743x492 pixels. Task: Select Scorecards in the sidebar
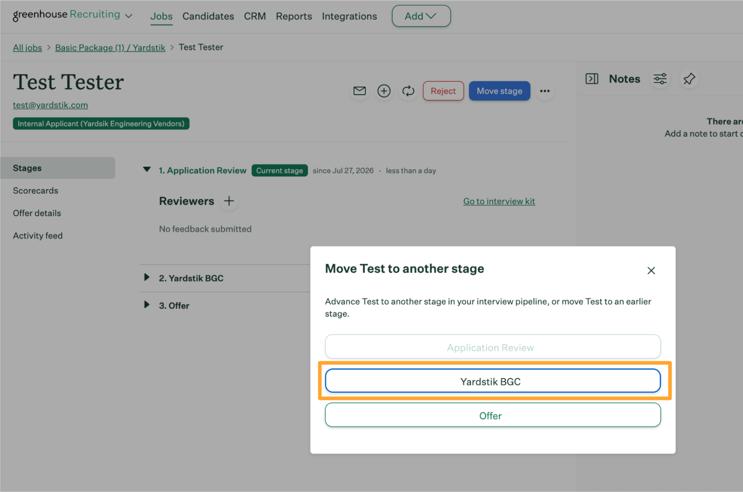[x=36, y=190]
